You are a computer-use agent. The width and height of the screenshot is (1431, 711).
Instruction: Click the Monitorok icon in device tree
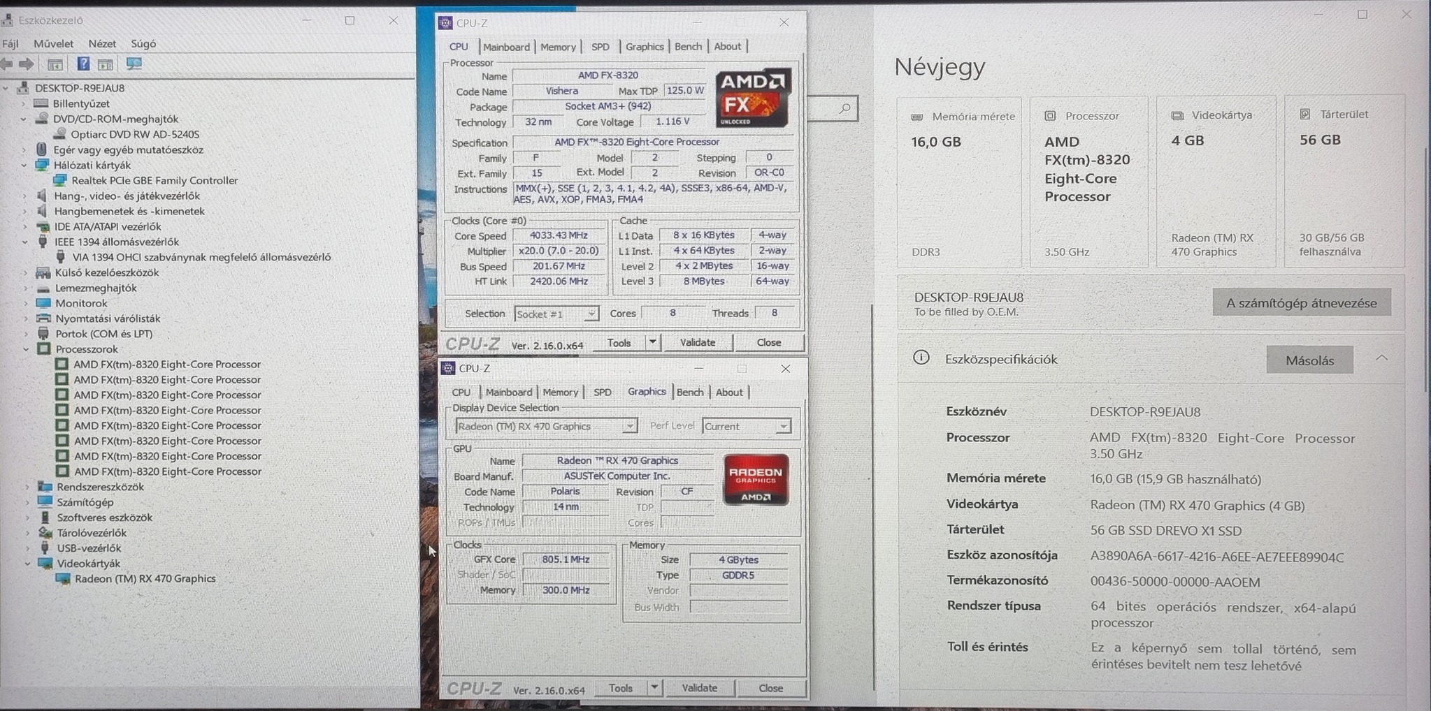(x=43, y=303)
